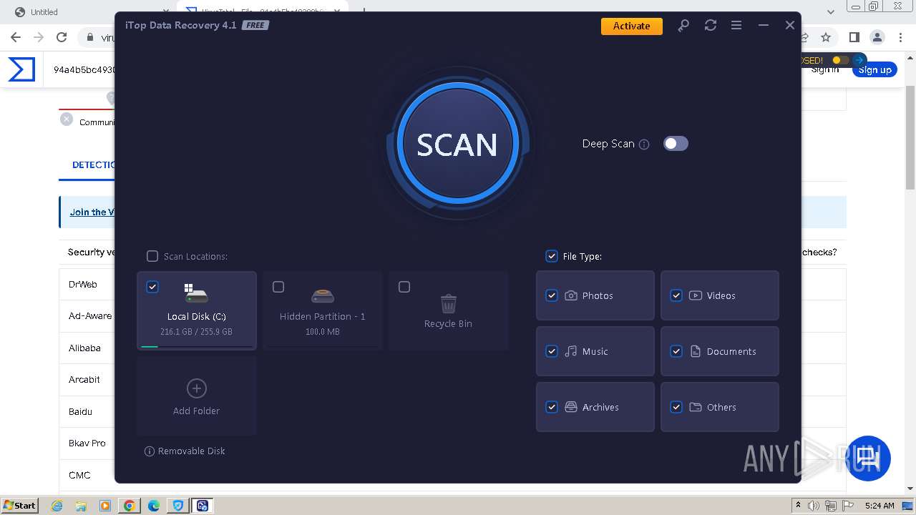Screen dimensions: 916x515
Task: Uncheck the Archives file type checkbox
Action: (x=552, y=407)
